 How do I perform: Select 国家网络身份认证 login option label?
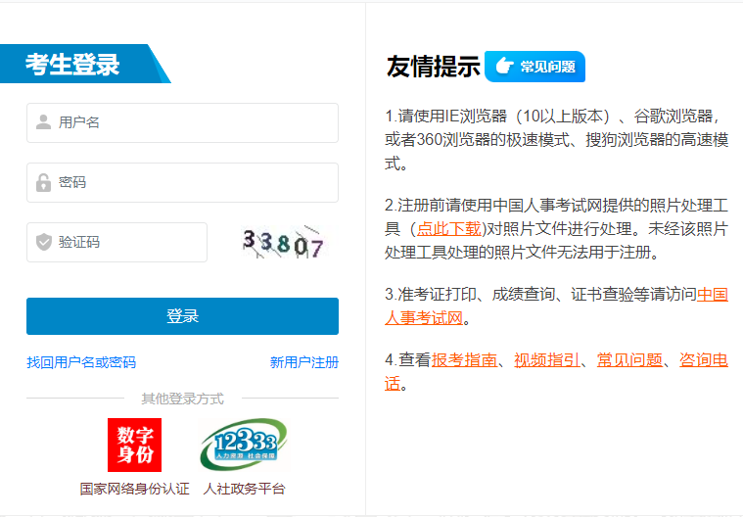click(x=134, y=488)
